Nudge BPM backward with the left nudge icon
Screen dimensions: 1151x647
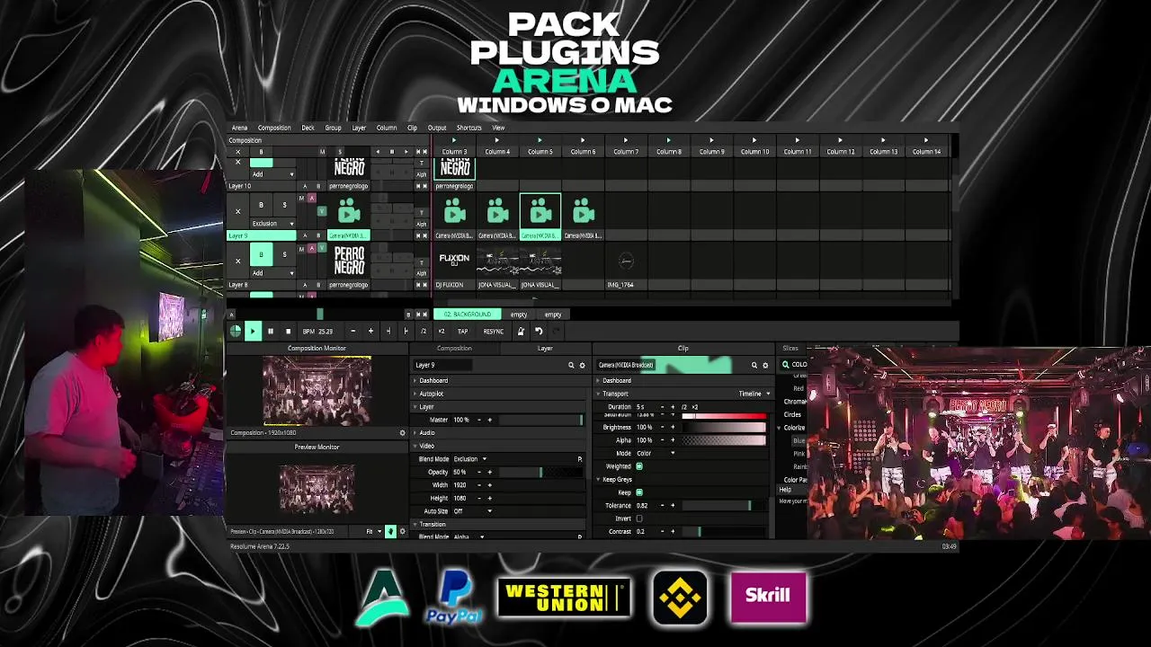tap(388, 331)
